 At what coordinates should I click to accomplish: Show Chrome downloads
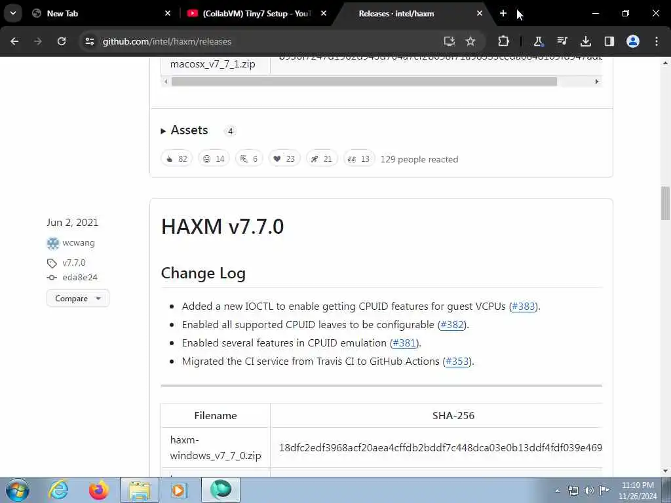click(585, 41)
